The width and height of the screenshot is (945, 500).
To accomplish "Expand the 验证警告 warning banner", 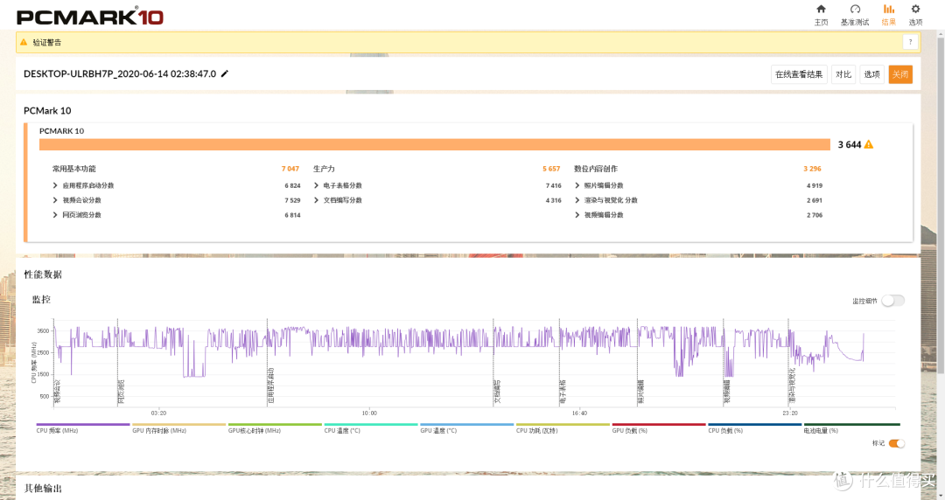I will pos(467,42).
